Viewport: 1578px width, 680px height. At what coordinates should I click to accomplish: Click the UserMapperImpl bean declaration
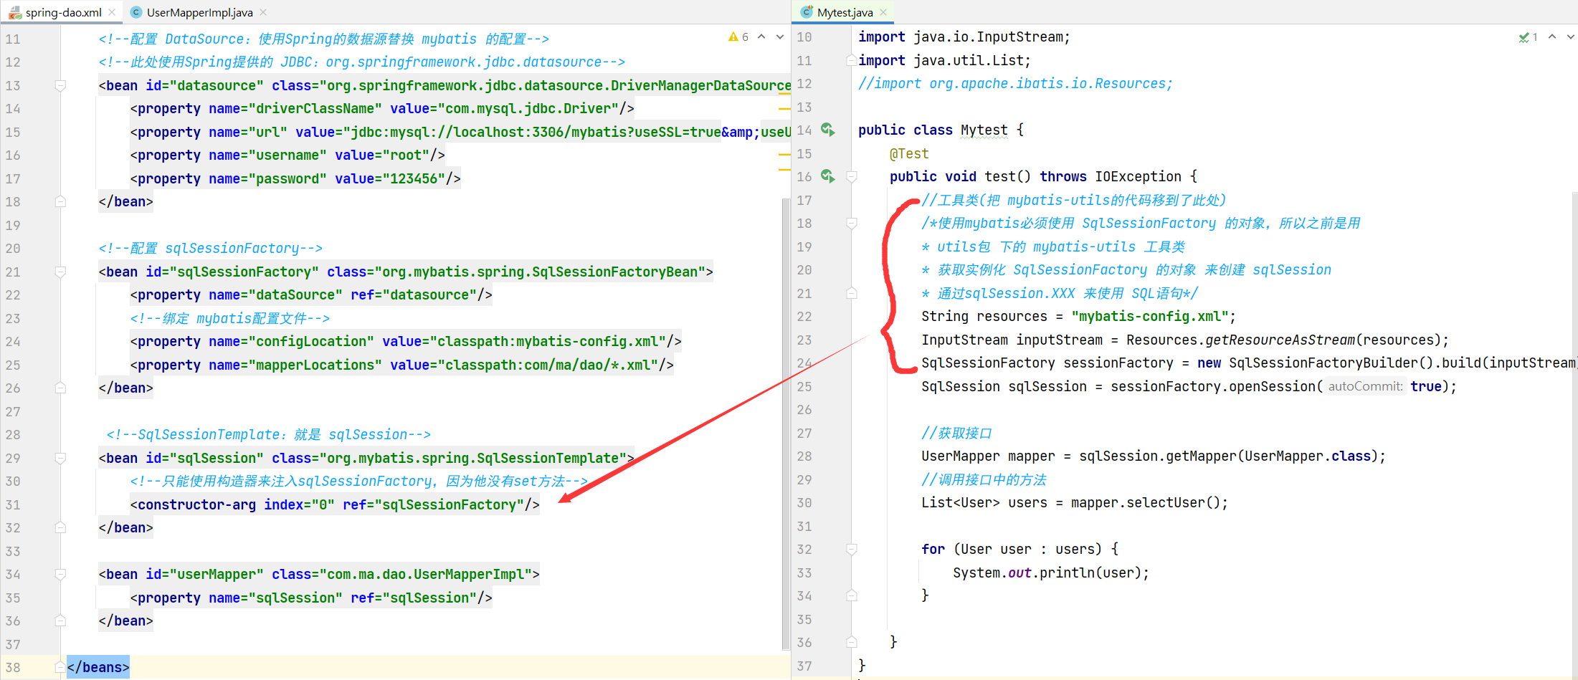(x=319, y=575)
